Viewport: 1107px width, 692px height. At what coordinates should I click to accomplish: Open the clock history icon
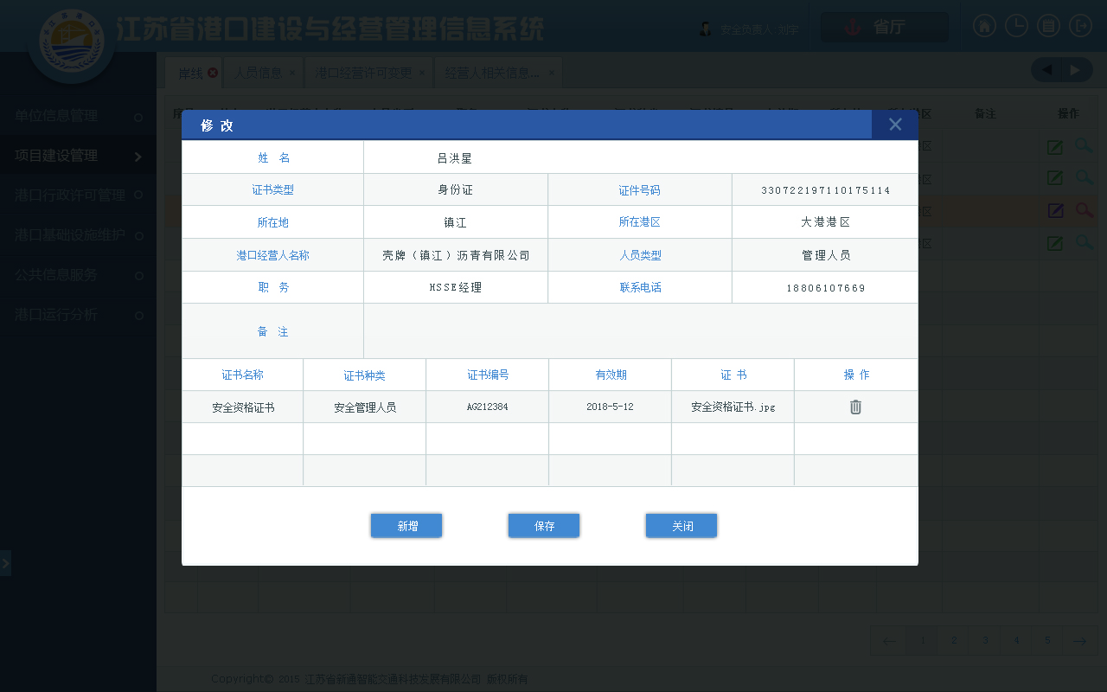(1015, 26)
